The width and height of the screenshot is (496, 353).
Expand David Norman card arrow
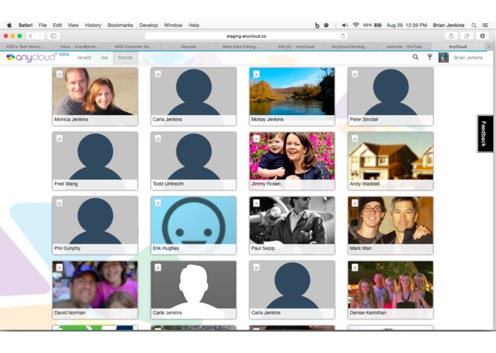point(59,267)
